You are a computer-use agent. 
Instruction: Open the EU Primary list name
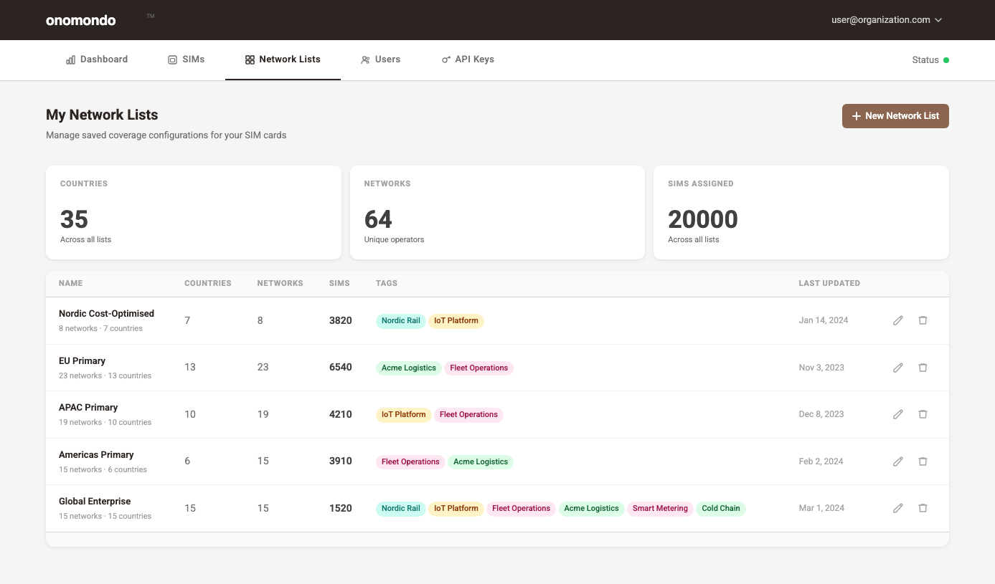tap(82, 361)
